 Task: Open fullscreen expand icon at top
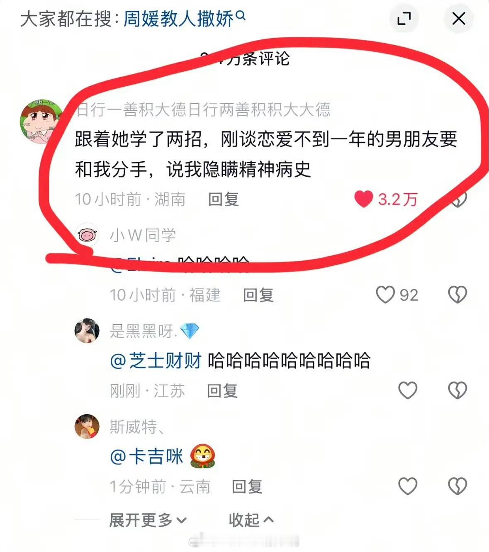point(404,18)
